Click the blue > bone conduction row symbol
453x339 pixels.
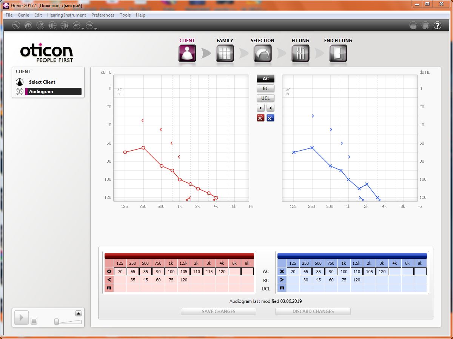pos(282,280)
